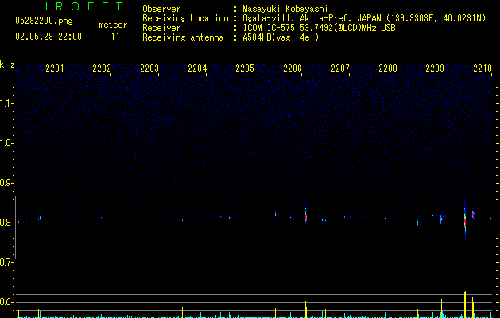This screenshot has height=318, width=500.
Task: Click the date stamp 02.05.29 22:00
Action: 48,37
